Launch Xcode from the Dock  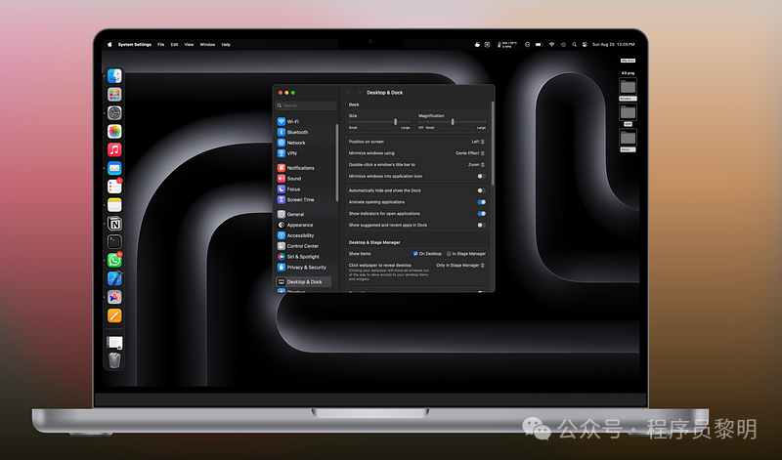tap(114, 278)
